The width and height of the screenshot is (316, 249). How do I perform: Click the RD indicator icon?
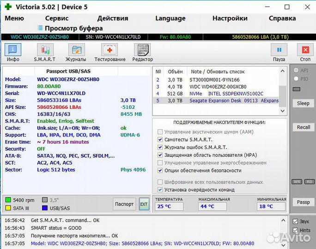click(x=310, y=182)
